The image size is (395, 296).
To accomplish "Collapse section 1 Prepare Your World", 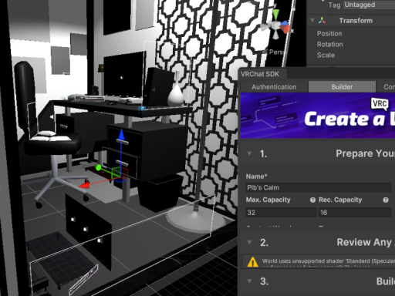I will 249,153.
